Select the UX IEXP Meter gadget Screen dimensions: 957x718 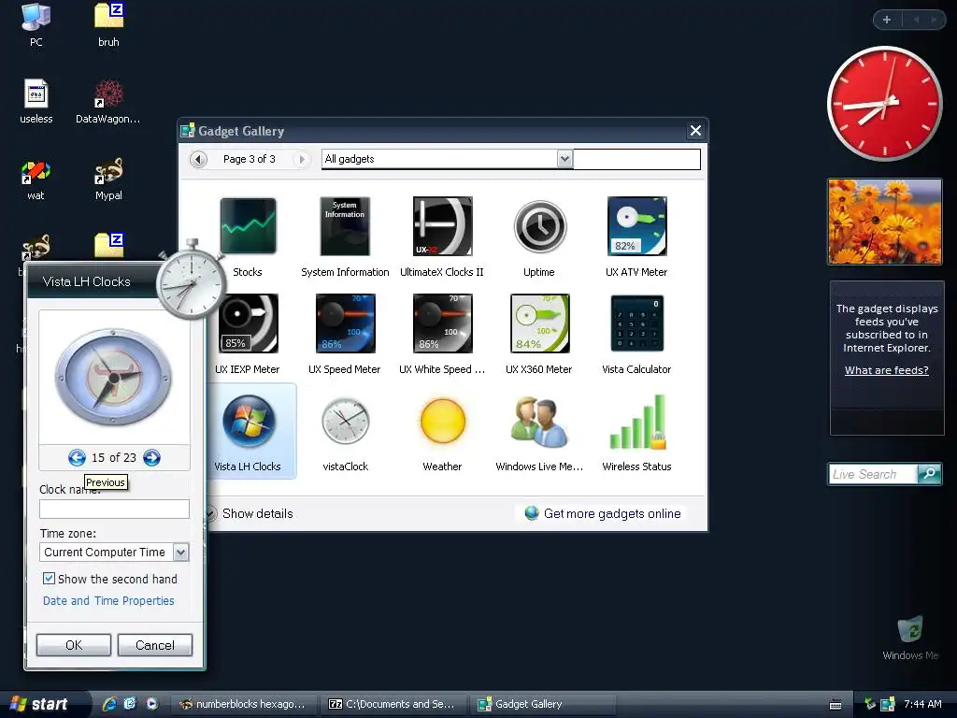pos(248,334)
